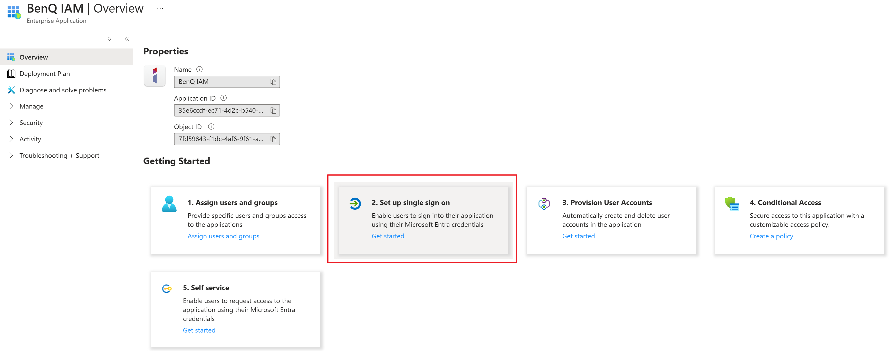Copy the Application ID value
The width and height of the screenshot is (893, 351).
273,111
